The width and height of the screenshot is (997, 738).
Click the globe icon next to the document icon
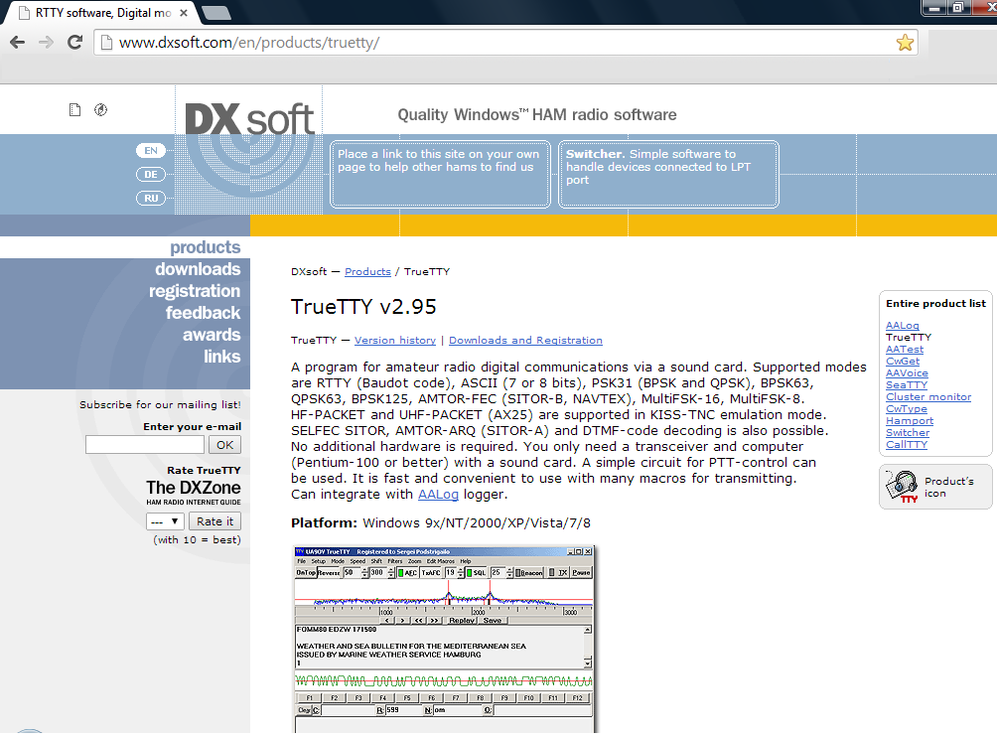point(100,110)
